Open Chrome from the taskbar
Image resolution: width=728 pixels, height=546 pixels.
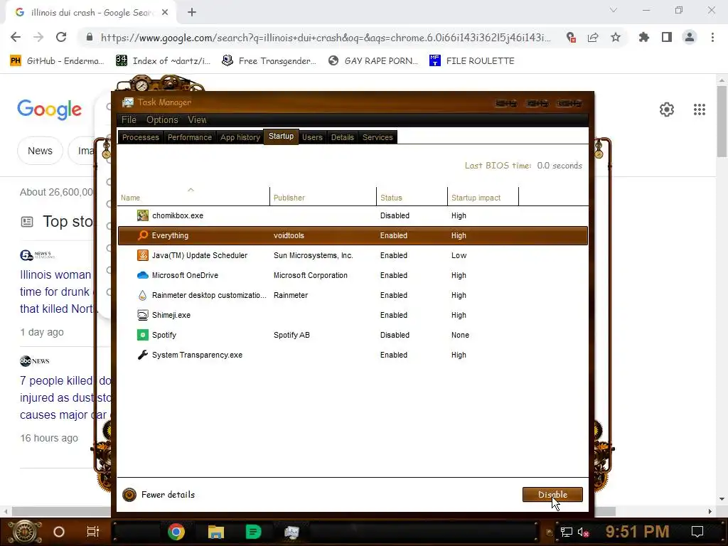point(176,532)
